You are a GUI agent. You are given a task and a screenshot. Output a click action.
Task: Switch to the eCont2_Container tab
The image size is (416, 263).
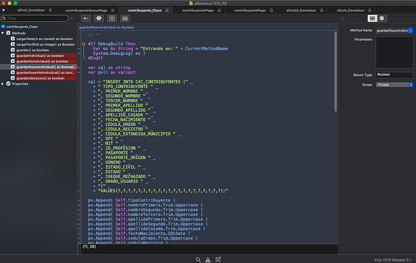302,10
